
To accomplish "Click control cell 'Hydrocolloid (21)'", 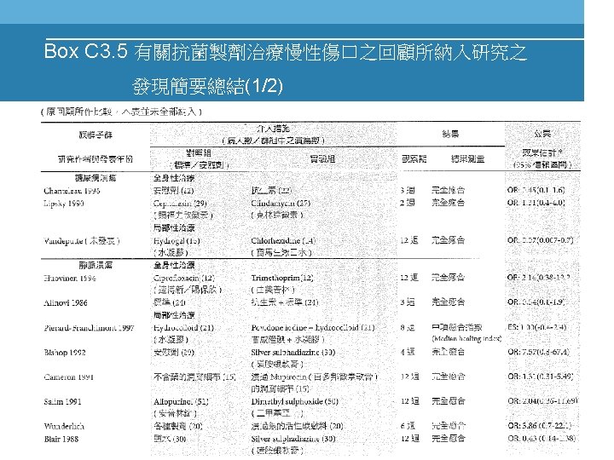I will (183, 328).
